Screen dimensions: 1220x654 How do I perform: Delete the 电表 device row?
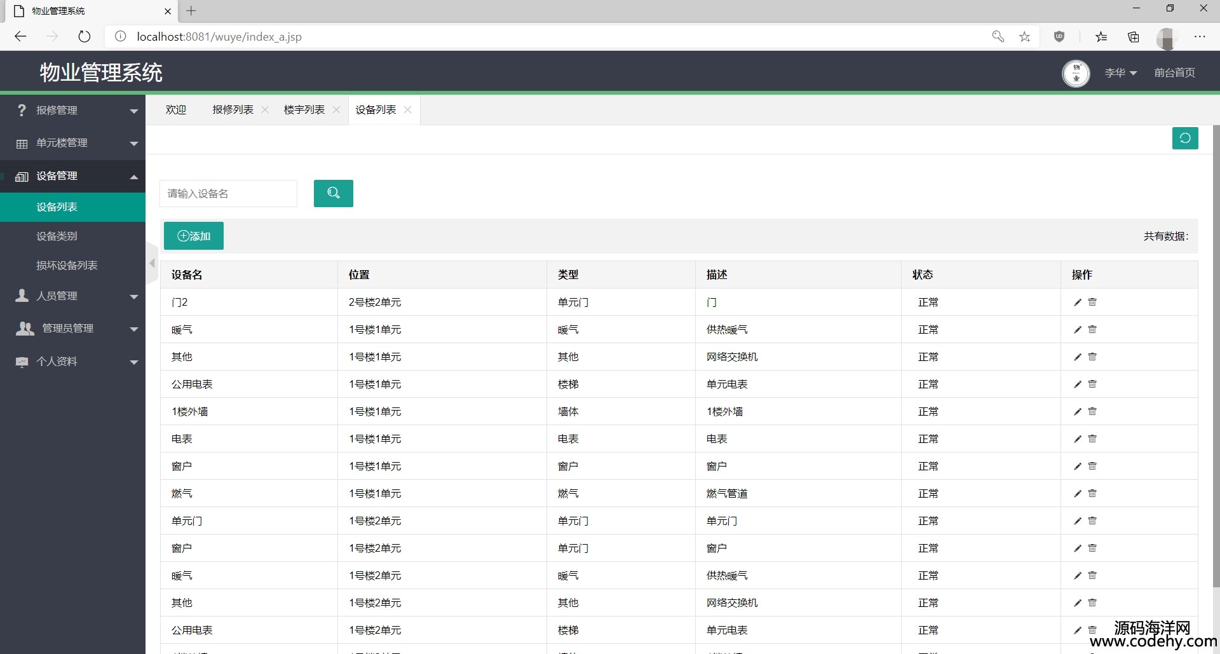1092,439
